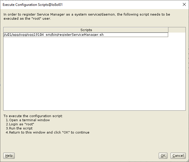Viewport: 189px width, 162px height.
Task: Click the empty area of the scripts list
Action: 94,73
